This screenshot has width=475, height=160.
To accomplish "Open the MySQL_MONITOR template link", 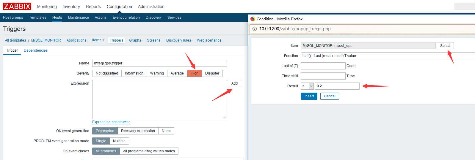I will 46,40.
